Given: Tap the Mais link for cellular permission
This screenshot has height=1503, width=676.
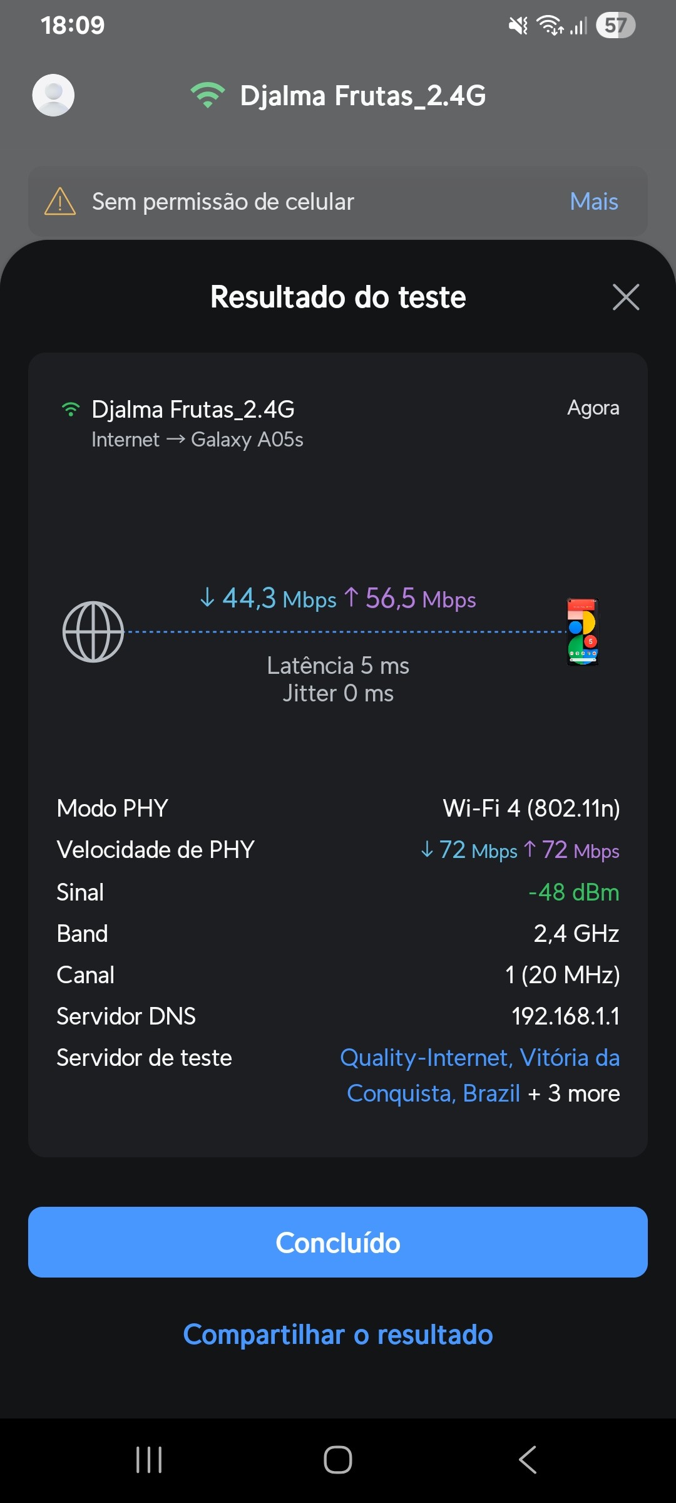Looking at the screenshot, I should [593, 202].
